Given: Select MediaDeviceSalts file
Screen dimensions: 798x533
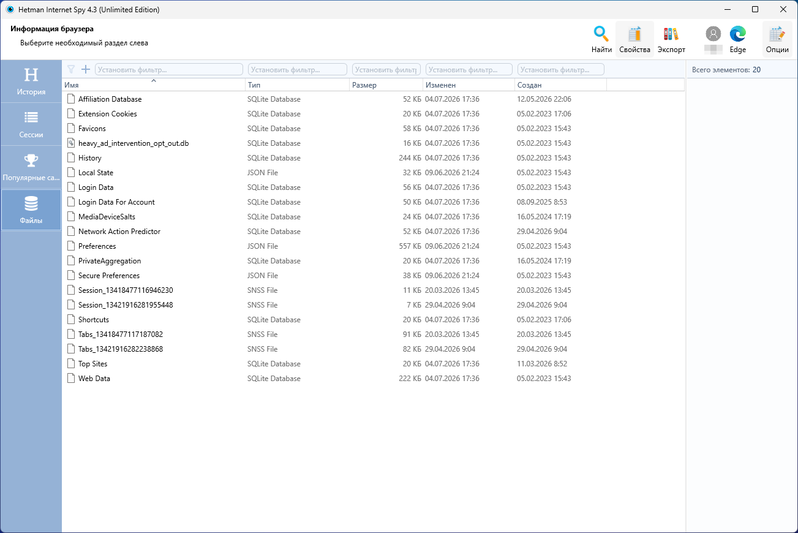Looking at the screenshot, I should click(373, 217).
